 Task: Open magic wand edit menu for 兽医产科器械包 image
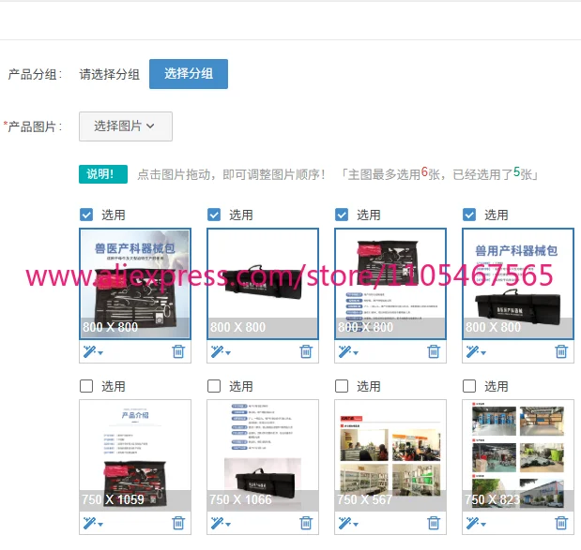(93, 351)
